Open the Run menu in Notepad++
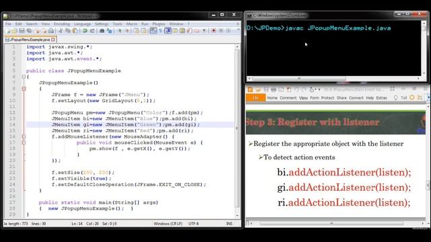Image resolution: width=431 pixels, height=242 pixels. coord(145,24)
